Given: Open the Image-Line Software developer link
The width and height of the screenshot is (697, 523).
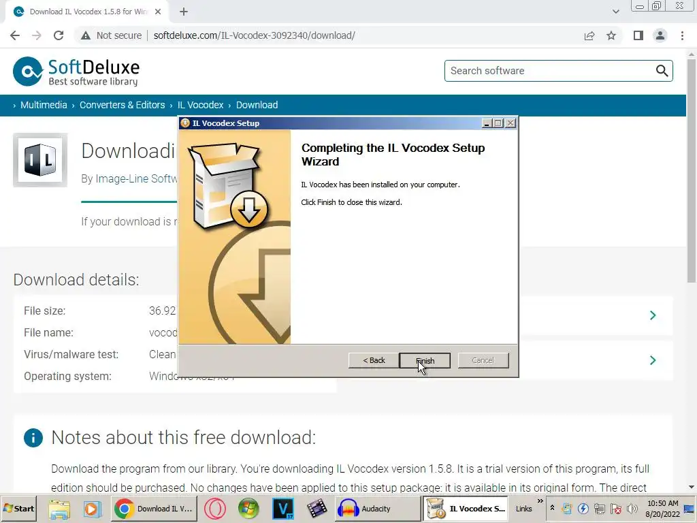Looking at the screenshot, I should 136,179.
